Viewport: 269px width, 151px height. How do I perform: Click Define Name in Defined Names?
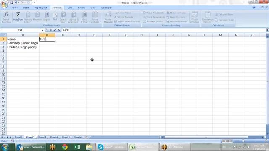123,13
